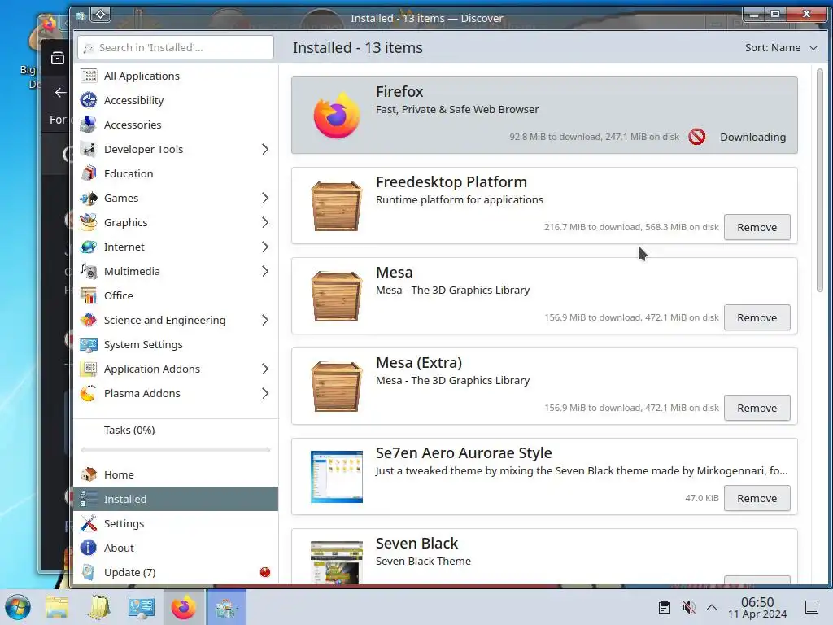Expand Science and Engineering subcategories
The image size is (833, 625).
(x=265, y=321)
